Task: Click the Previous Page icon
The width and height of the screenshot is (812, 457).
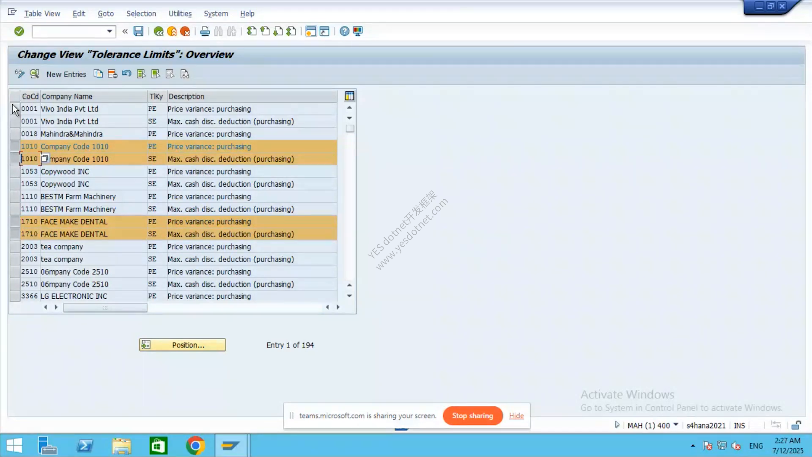Action: 265,31
